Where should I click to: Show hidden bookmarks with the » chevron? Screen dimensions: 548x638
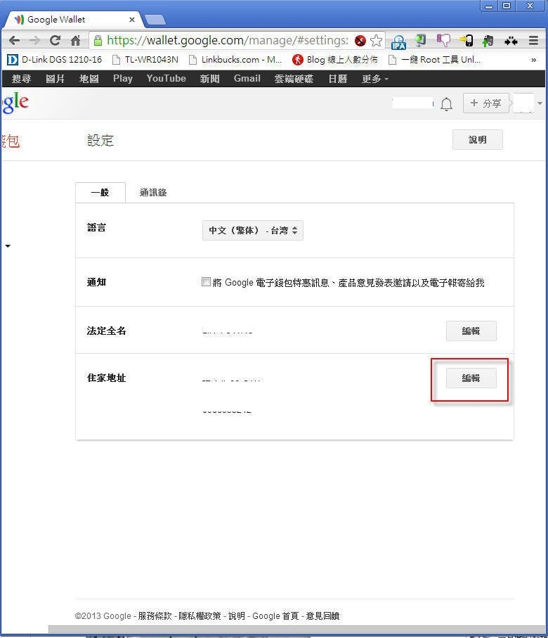coord(534,60)
